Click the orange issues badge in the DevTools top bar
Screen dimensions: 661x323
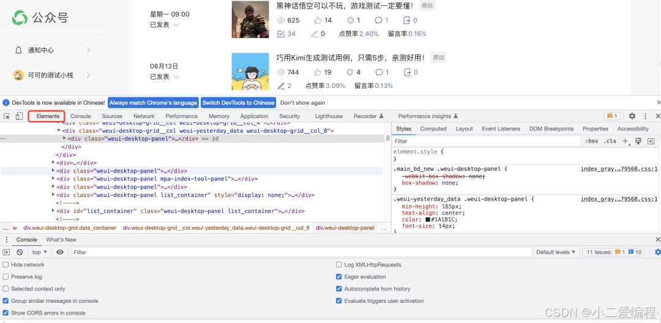click(611, 116)
